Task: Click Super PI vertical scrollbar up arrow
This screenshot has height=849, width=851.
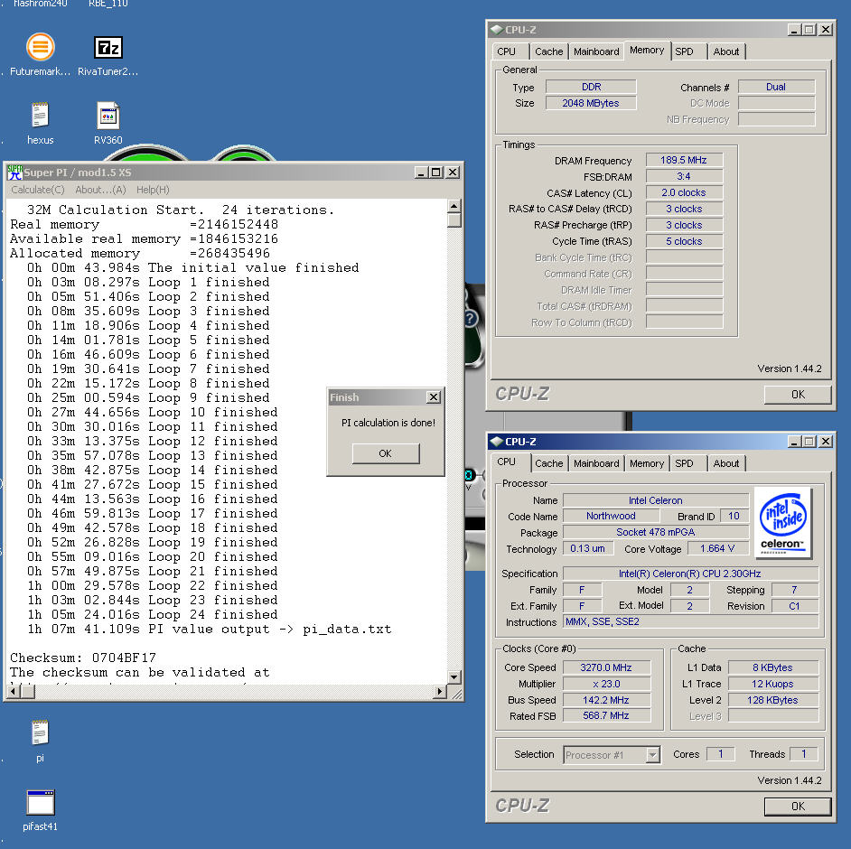Action: 454,206
